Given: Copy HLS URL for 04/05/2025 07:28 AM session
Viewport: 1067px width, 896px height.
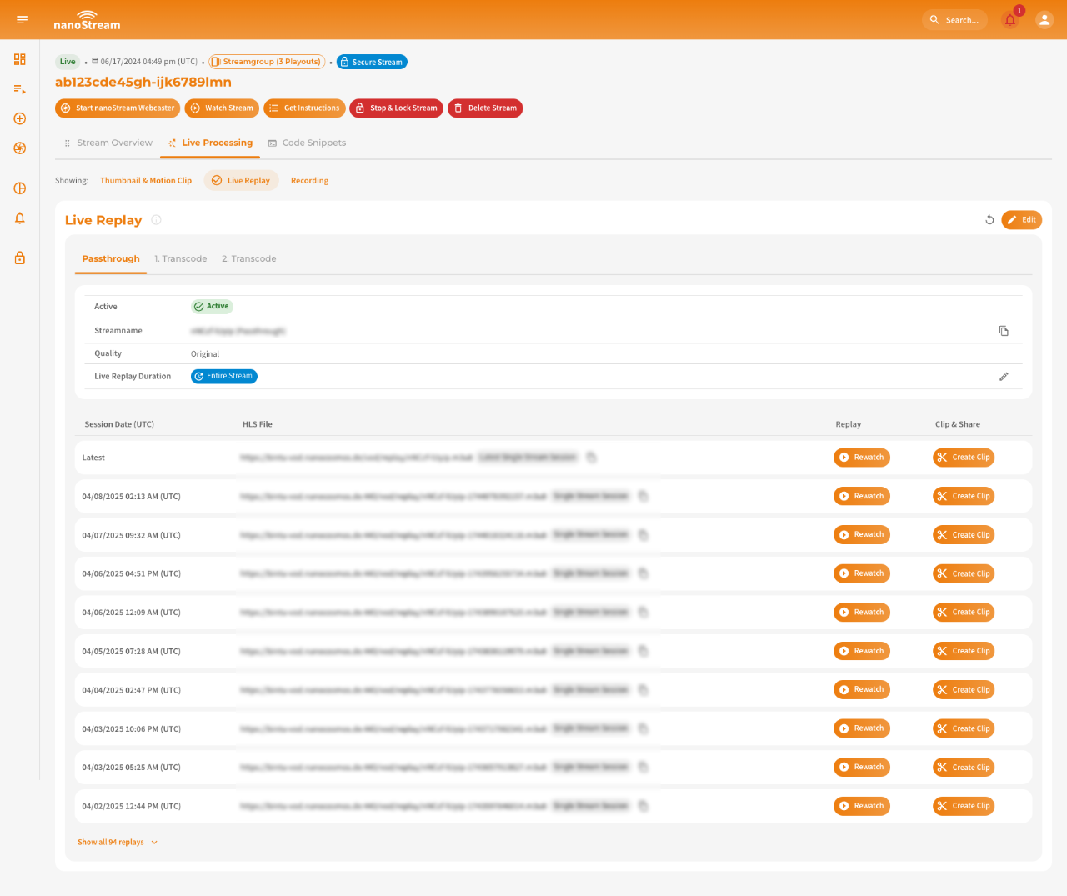Looking at the screenshot, I should tap(644, 651).
